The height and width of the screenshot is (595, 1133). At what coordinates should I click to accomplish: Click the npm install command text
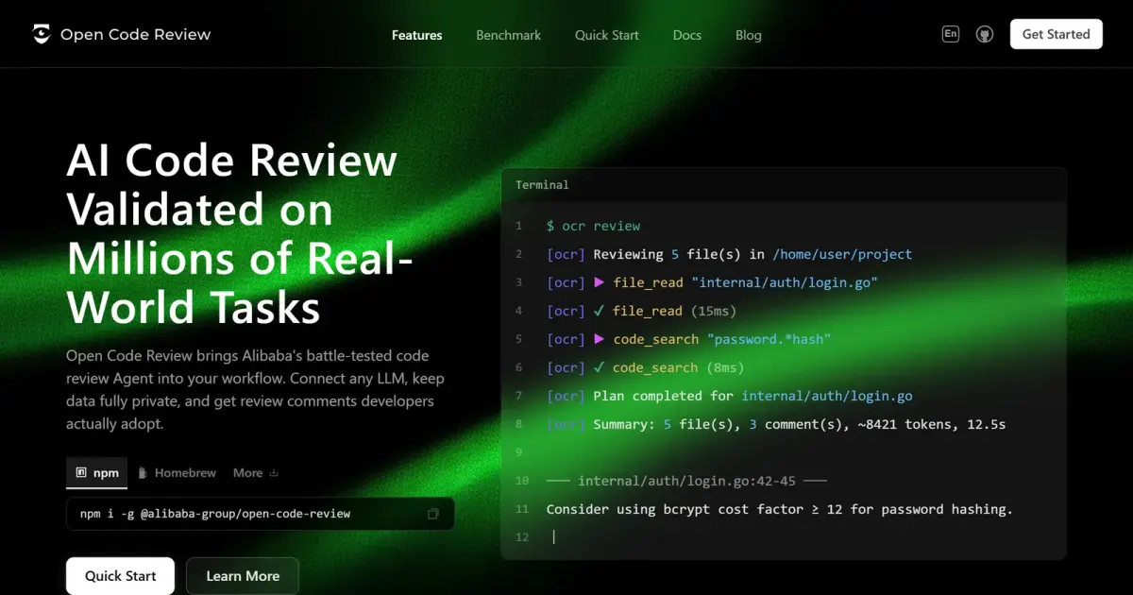pos(215,514)
